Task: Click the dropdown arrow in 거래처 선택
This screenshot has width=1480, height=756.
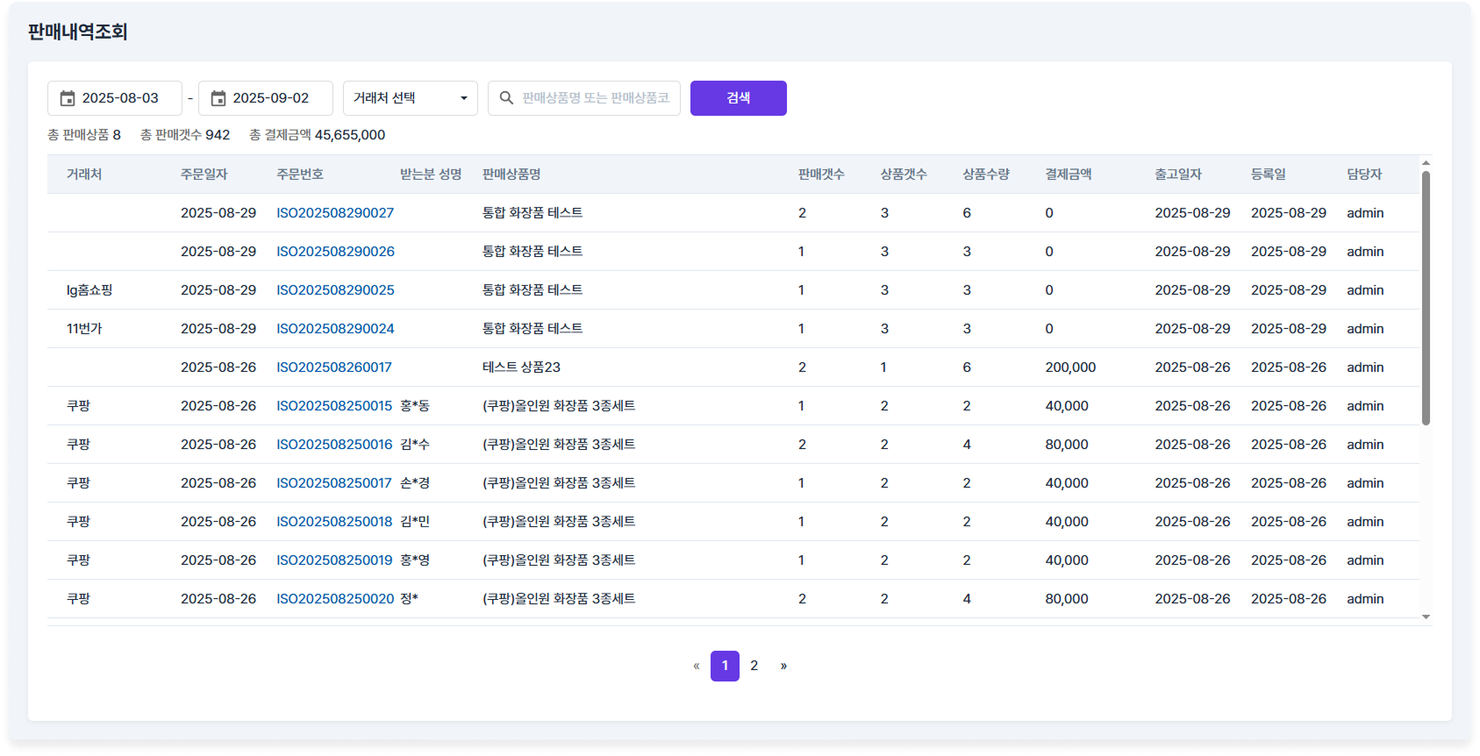Action: pos(464,98)
